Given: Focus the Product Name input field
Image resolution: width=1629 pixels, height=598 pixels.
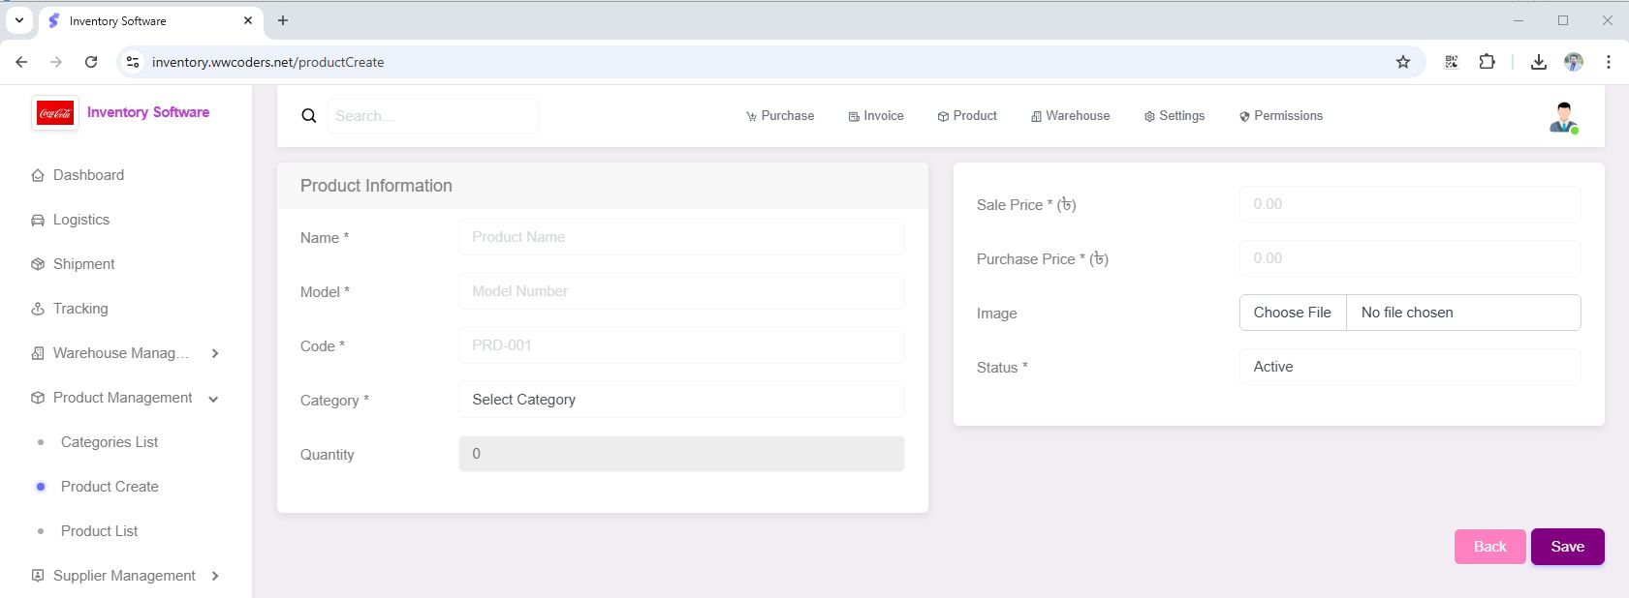Looking at the screenshot, I should (x=680, y=237).
